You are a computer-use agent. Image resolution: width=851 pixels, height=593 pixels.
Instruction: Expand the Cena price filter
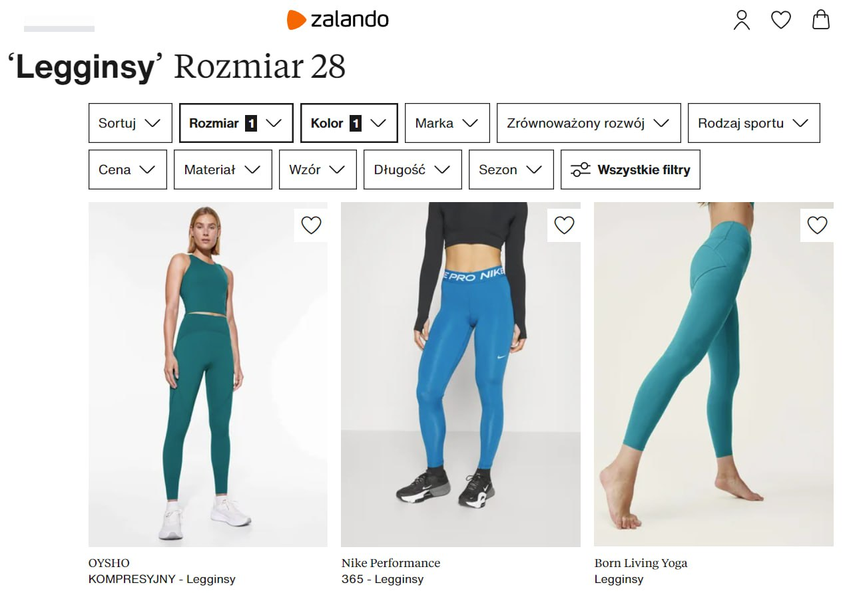coord(127,170)
